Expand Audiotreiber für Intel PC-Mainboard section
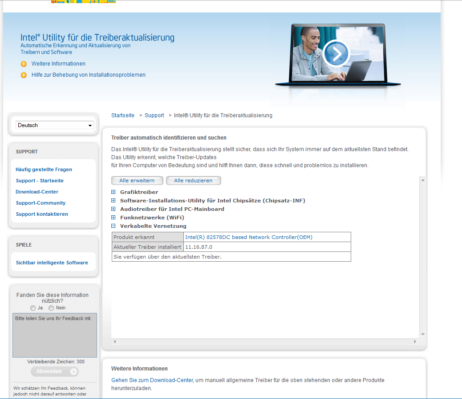 click(113, 209)
